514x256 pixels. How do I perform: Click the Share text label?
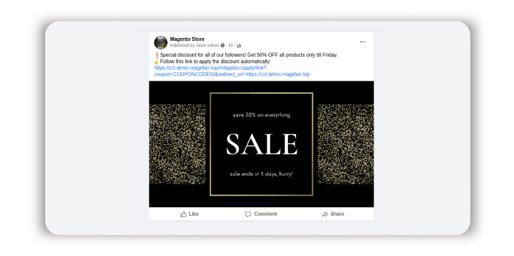[x=337, y=214]
